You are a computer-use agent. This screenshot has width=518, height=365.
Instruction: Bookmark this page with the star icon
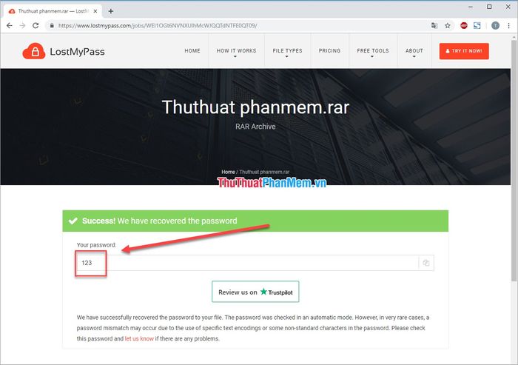tap(447, 25)
